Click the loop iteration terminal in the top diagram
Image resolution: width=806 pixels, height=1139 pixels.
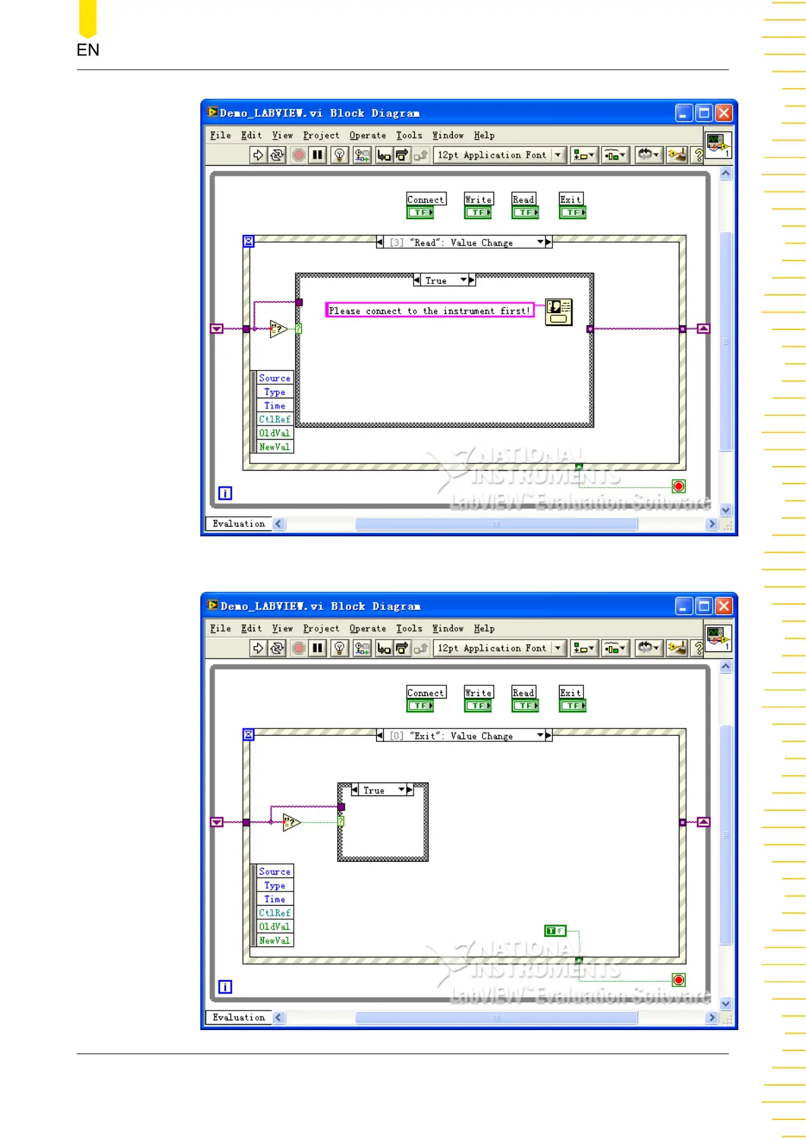[x=225, y=493]
